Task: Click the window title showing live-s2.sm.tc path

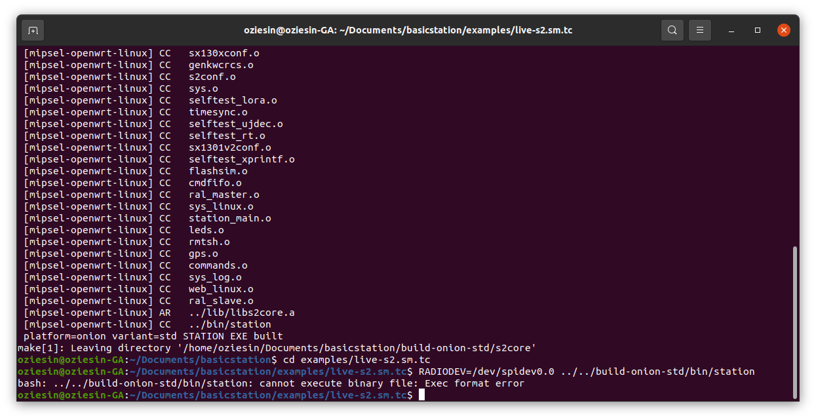Action: [x=408, y=29]
